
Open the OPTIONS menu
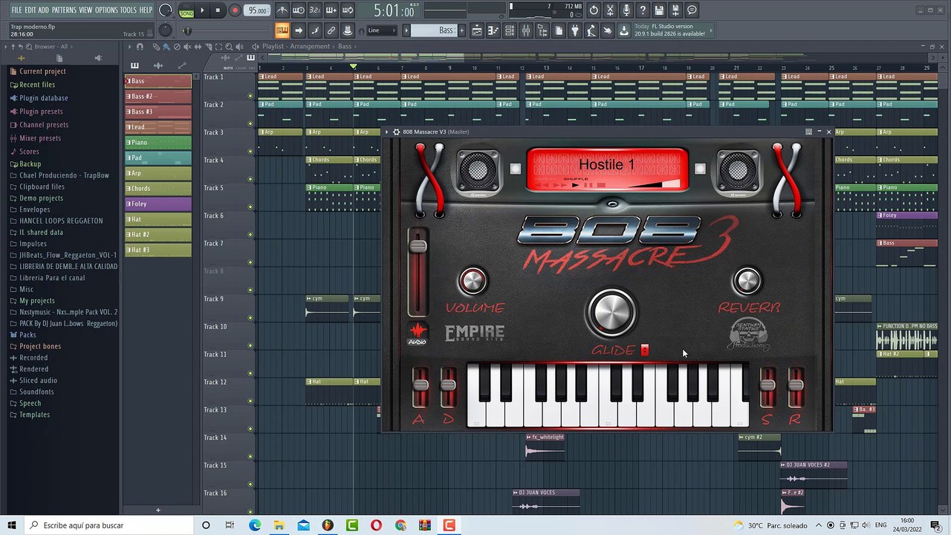tap(106, 10)
